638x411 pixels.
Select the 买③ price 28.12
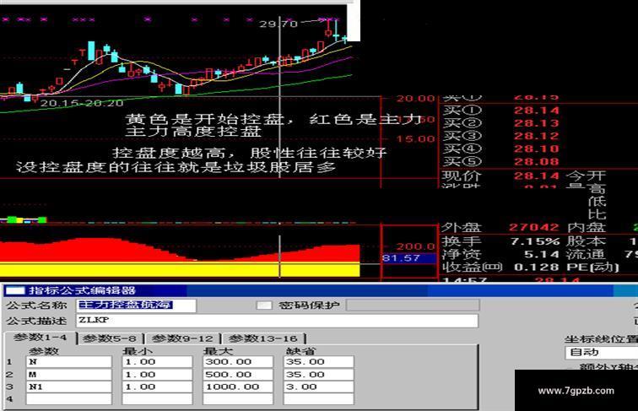pyautogui.click(x=536, y=136)
